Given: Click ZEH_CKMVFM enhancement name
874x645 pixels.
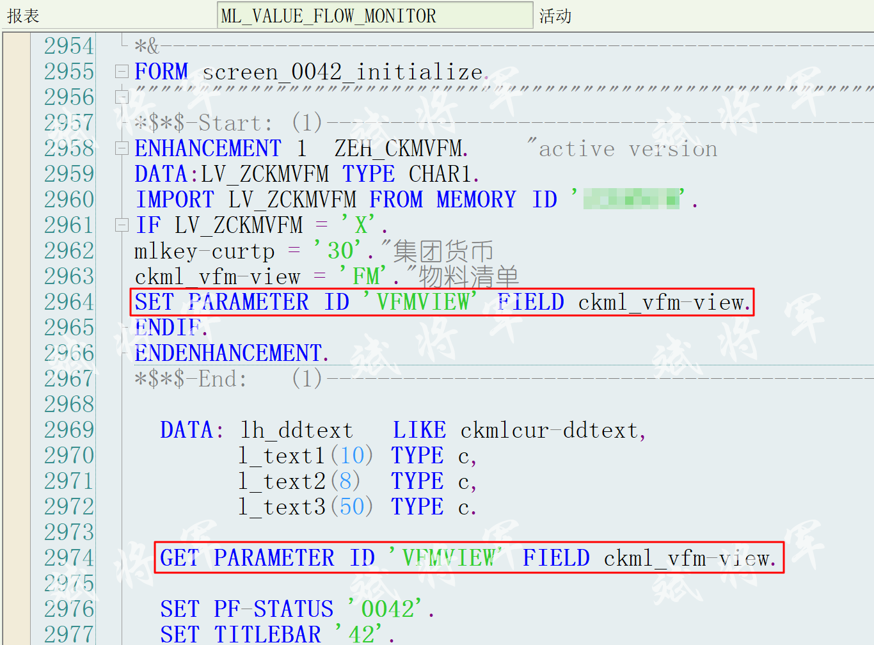Looking at the screenshot, I should [x=399, y=148].
